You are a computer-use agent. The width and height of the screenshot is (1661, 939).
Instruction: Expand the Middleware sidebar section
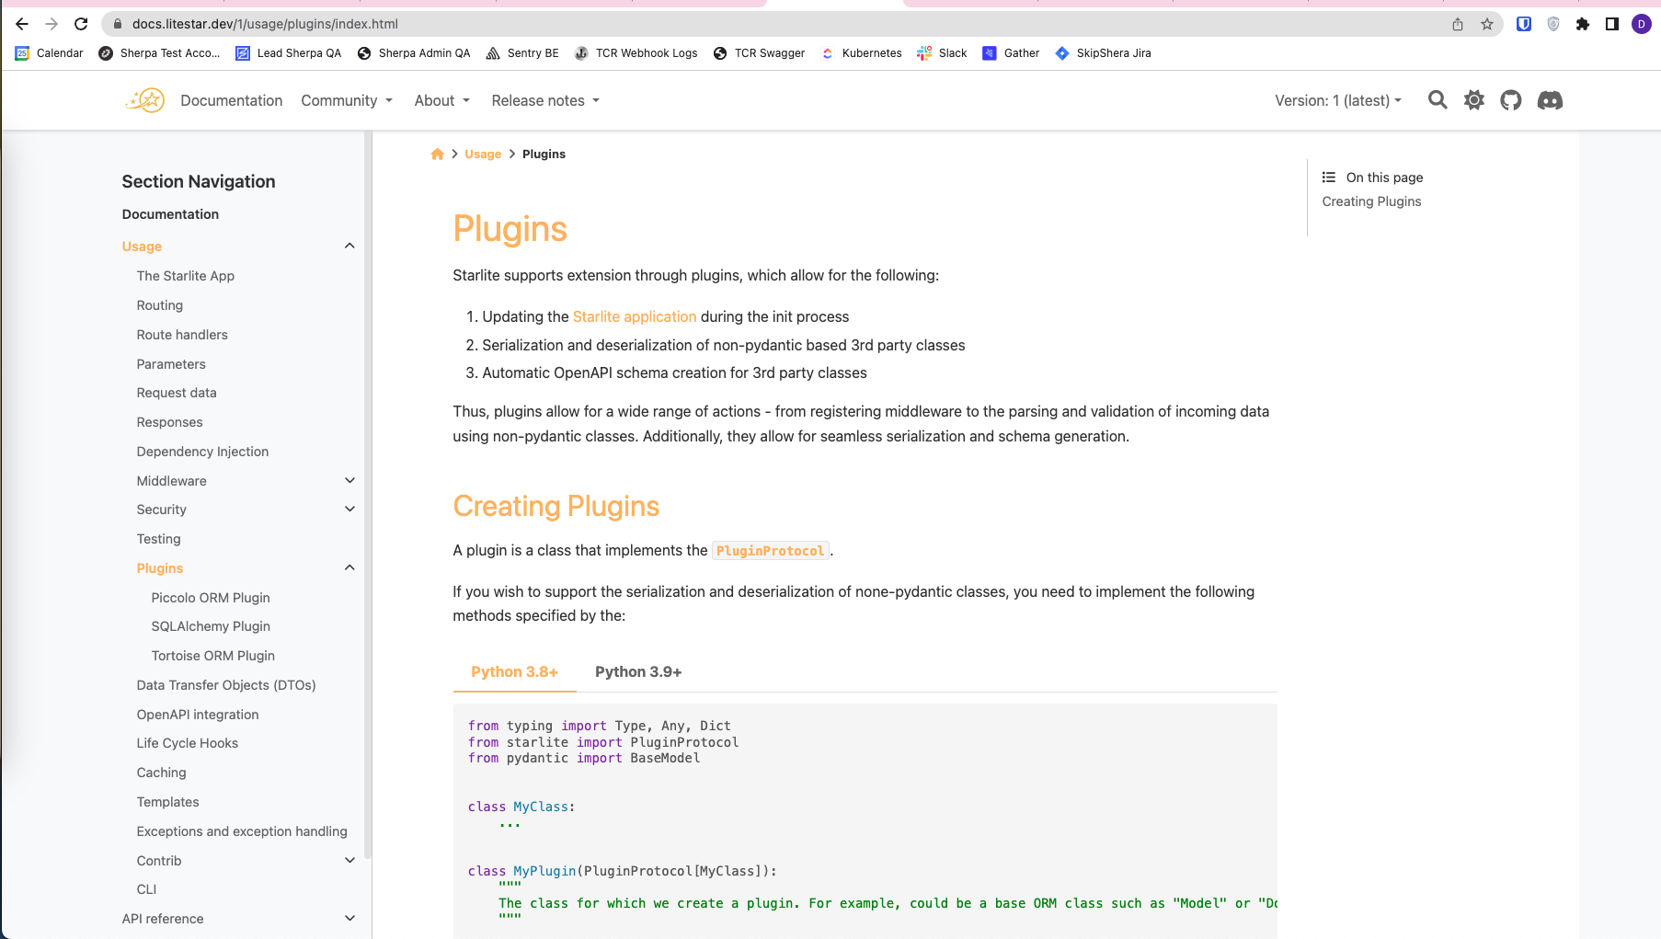click(x=349, y=480)
